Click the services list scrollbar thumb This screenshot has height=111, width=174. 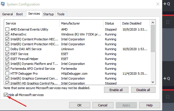point(153,38)
